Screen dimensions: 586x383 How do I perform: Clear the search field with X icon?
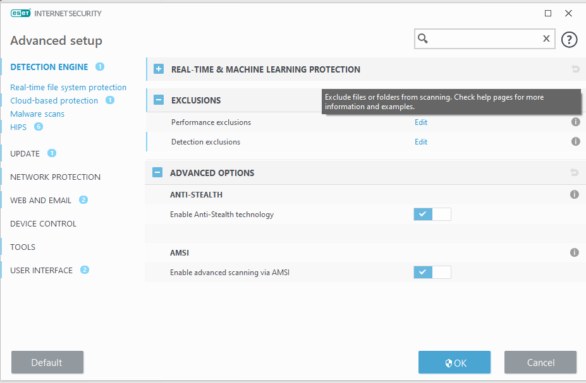click(546, 39)
